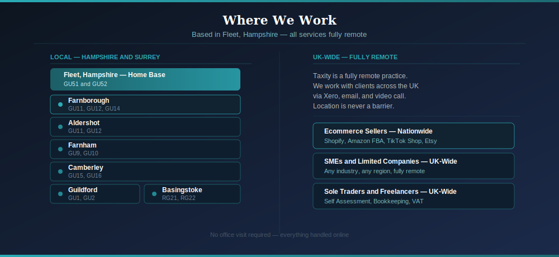Click the teal dot beside Aldershot
The width and height of the screenshot is (559, 257).
click(60, 127)
